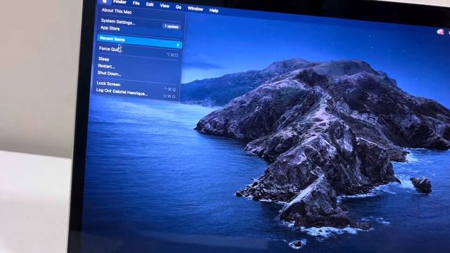Open the View menu
The width and height of the screenshot is (450, 253).
click(x=165, y=6)
